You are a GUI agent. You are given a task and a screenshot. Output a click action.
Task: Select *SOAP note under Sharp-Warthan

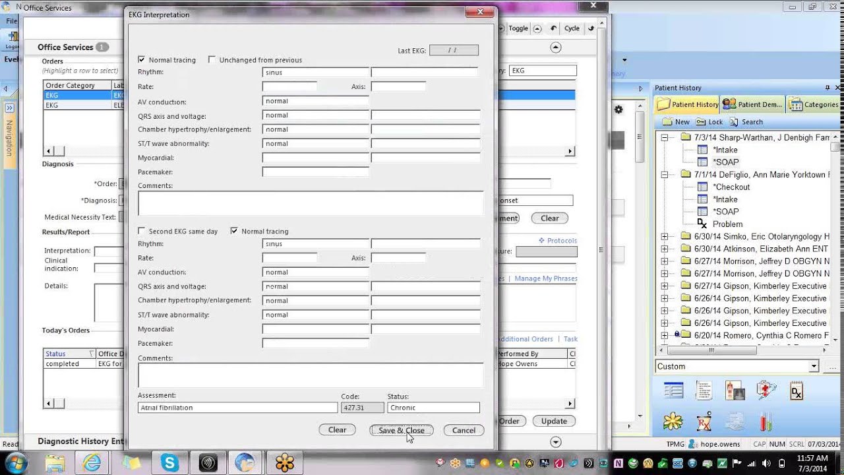[725, 162]
